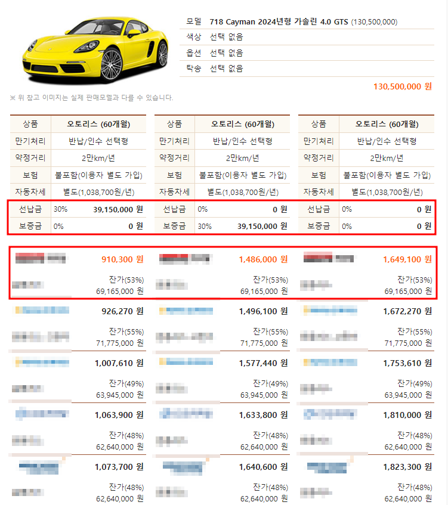Click the monthly fee 1,486,000 원
The width and height of the screenshot is (448, 505).
coord(263,259)
